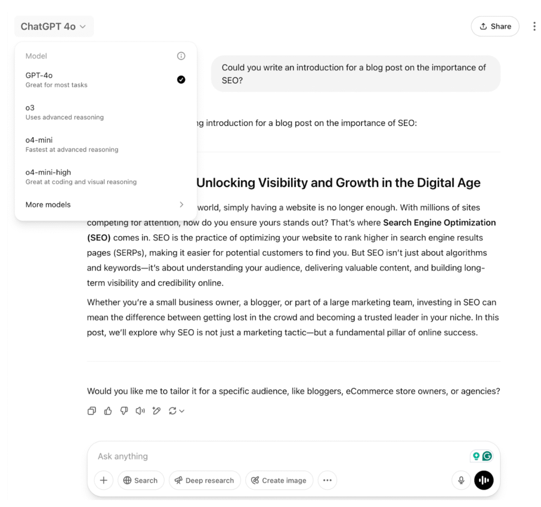Viewport: 541px width, 507px height.
Task: Open the Grammarly icon in the prompt box
Action: [487, 456]
